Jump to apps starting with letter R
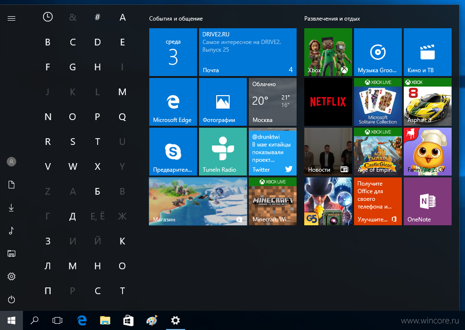The width and height of the screenshot is (465, 330). 48,142
